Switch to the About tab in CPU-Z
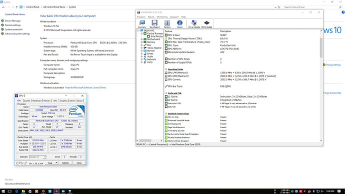 (x=79, y=100)
